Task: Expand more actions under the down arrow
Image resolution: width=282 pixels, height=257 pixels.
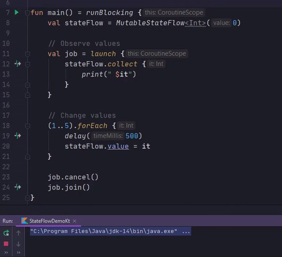Action: tap(18, 252)
